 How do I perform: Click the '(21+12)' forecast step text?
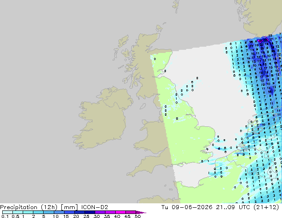[266, 207]
